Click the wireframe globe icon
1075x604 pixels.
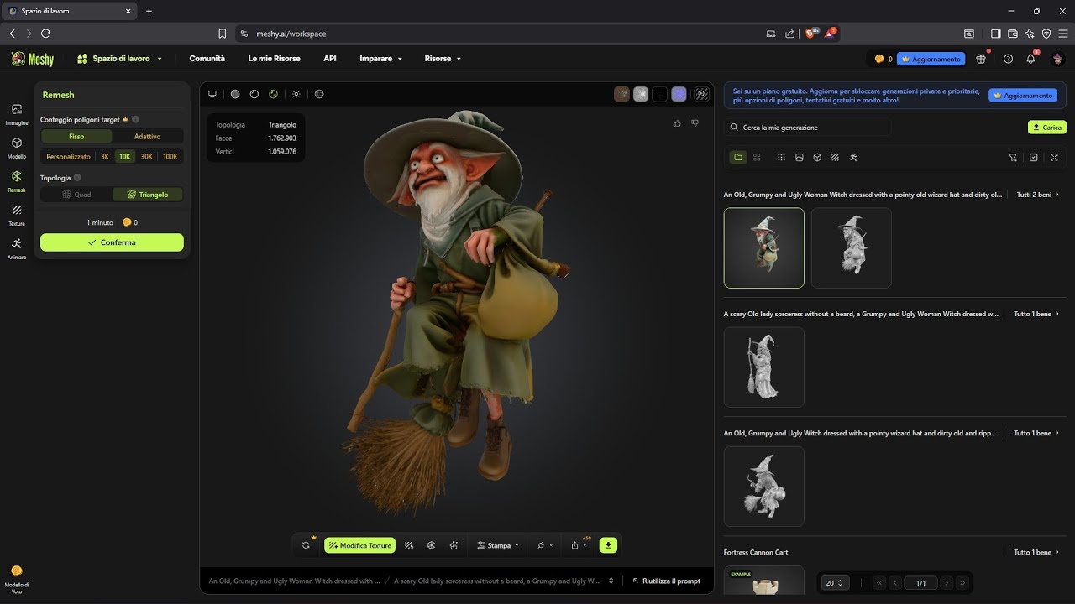319,94
